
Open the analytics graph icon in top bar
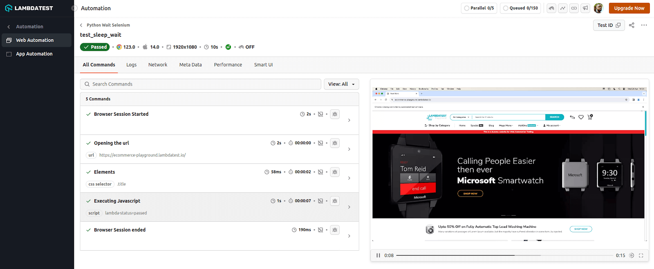(x=563, y=8)
